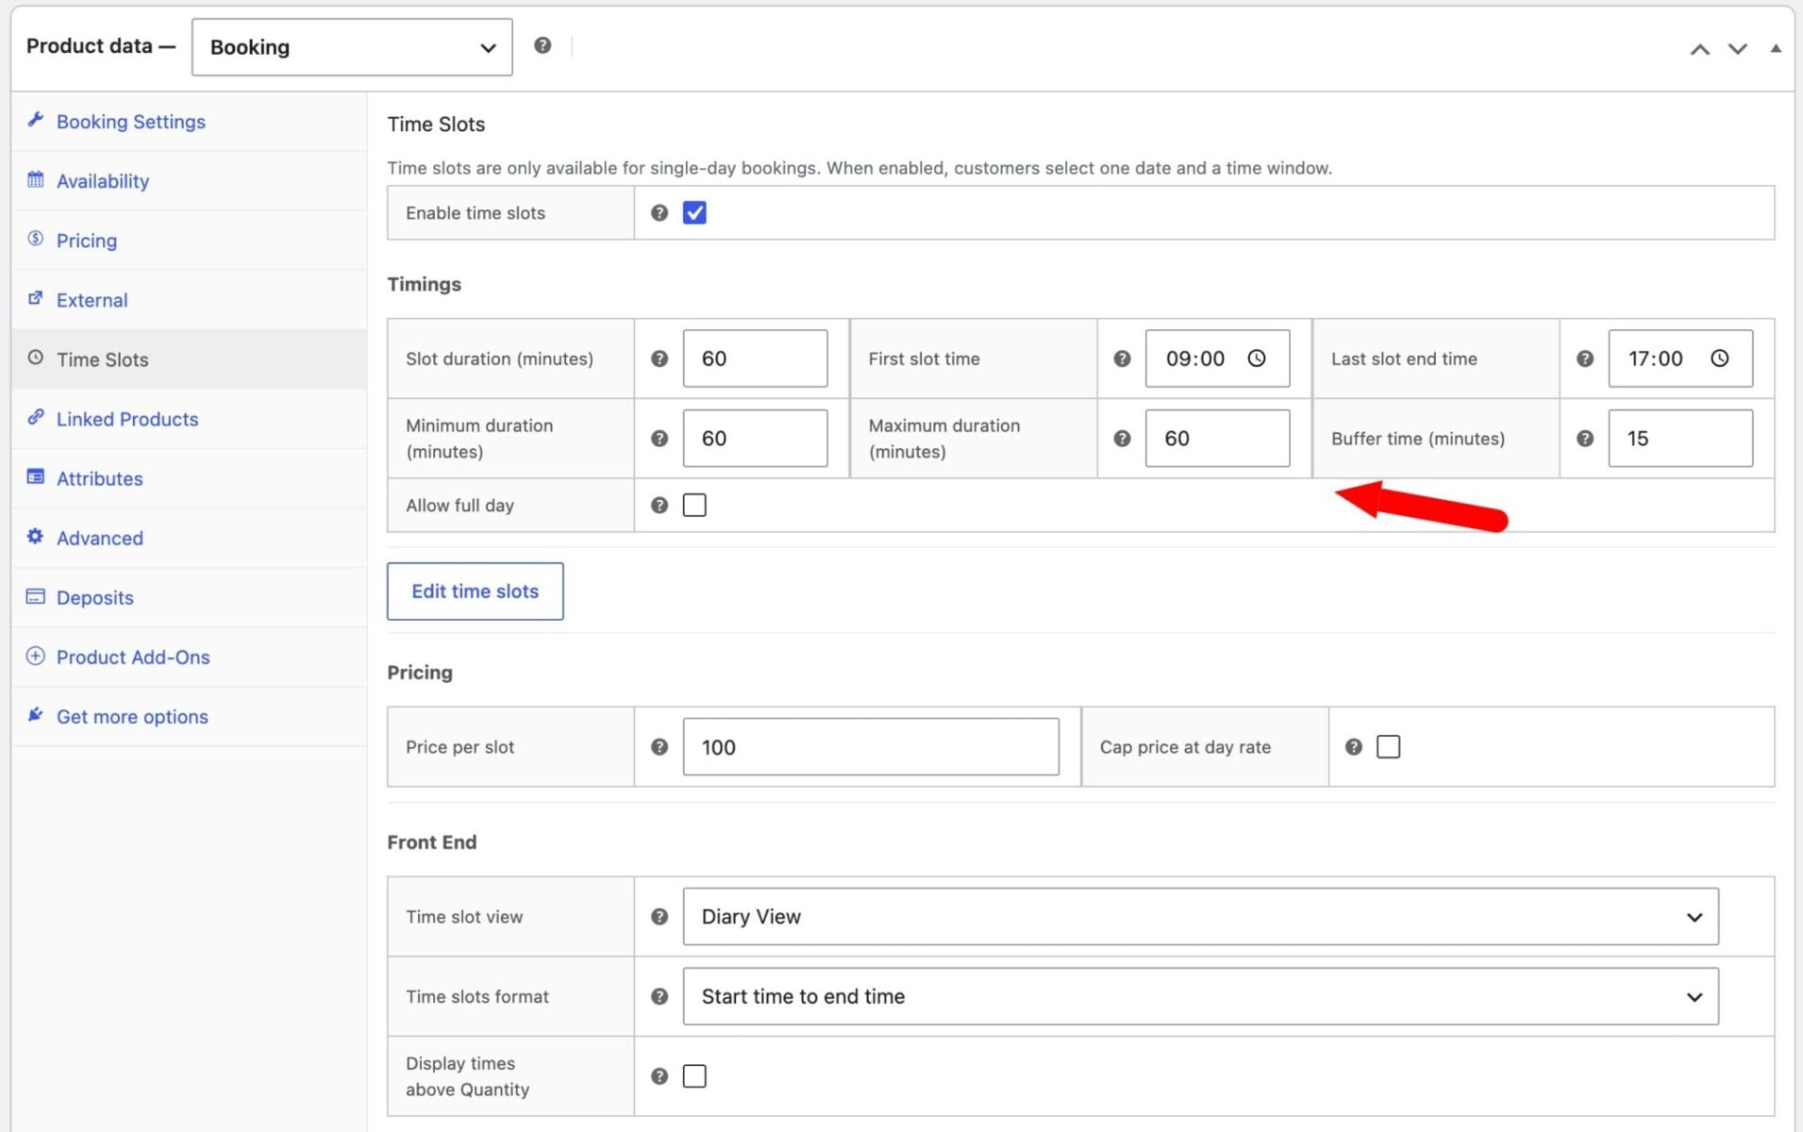Open the Deposits tab

click(x=189, y=597)
